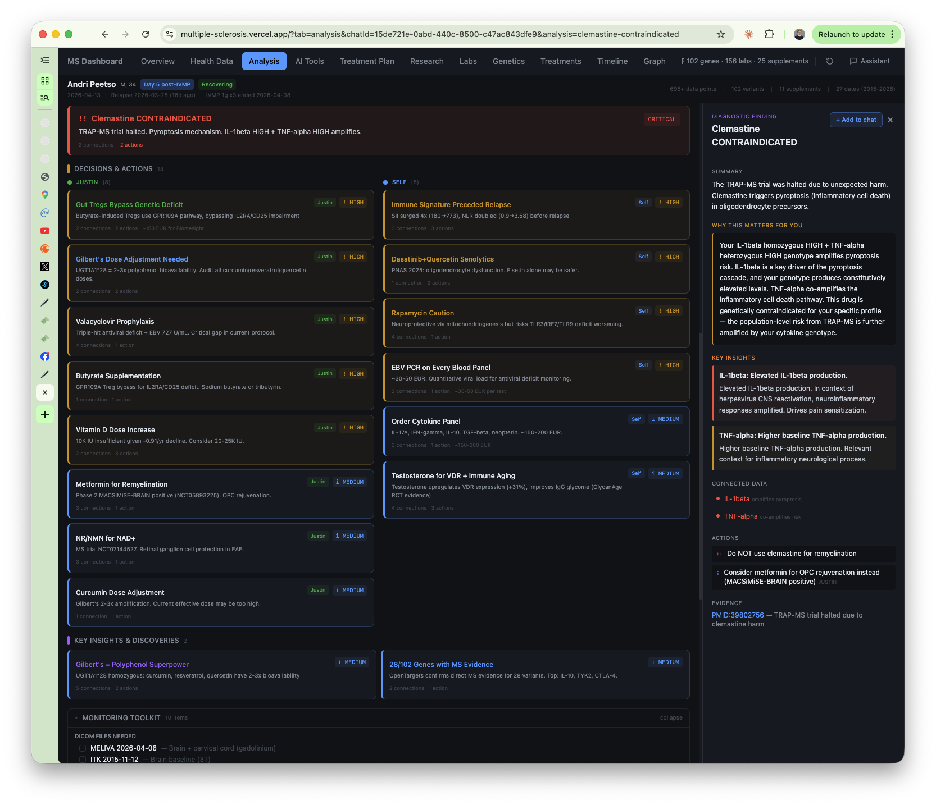Image resolution: width=936 pixels, height=805 pixels.
Task: Click the main content vertical scrollbar
Action: (700, 466)
